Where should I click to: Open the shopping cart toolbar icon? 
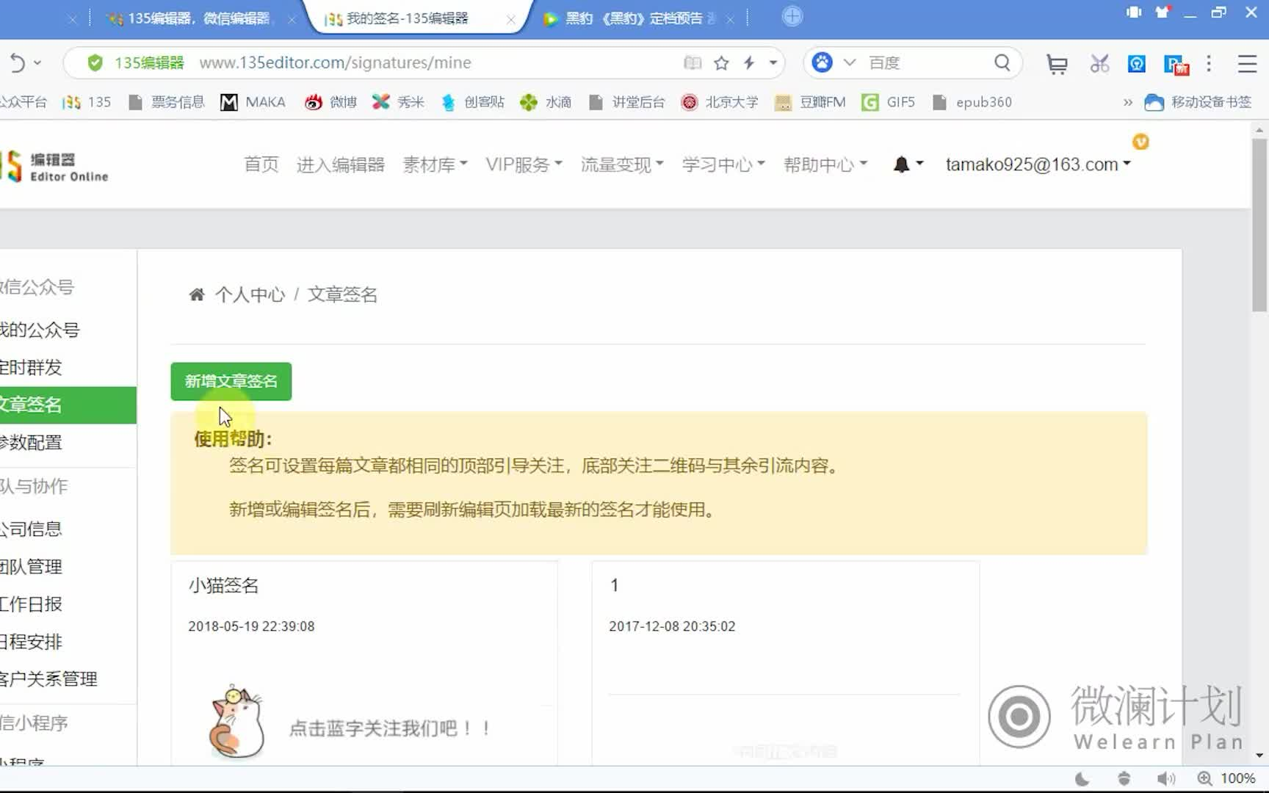tap(1057, 65)
